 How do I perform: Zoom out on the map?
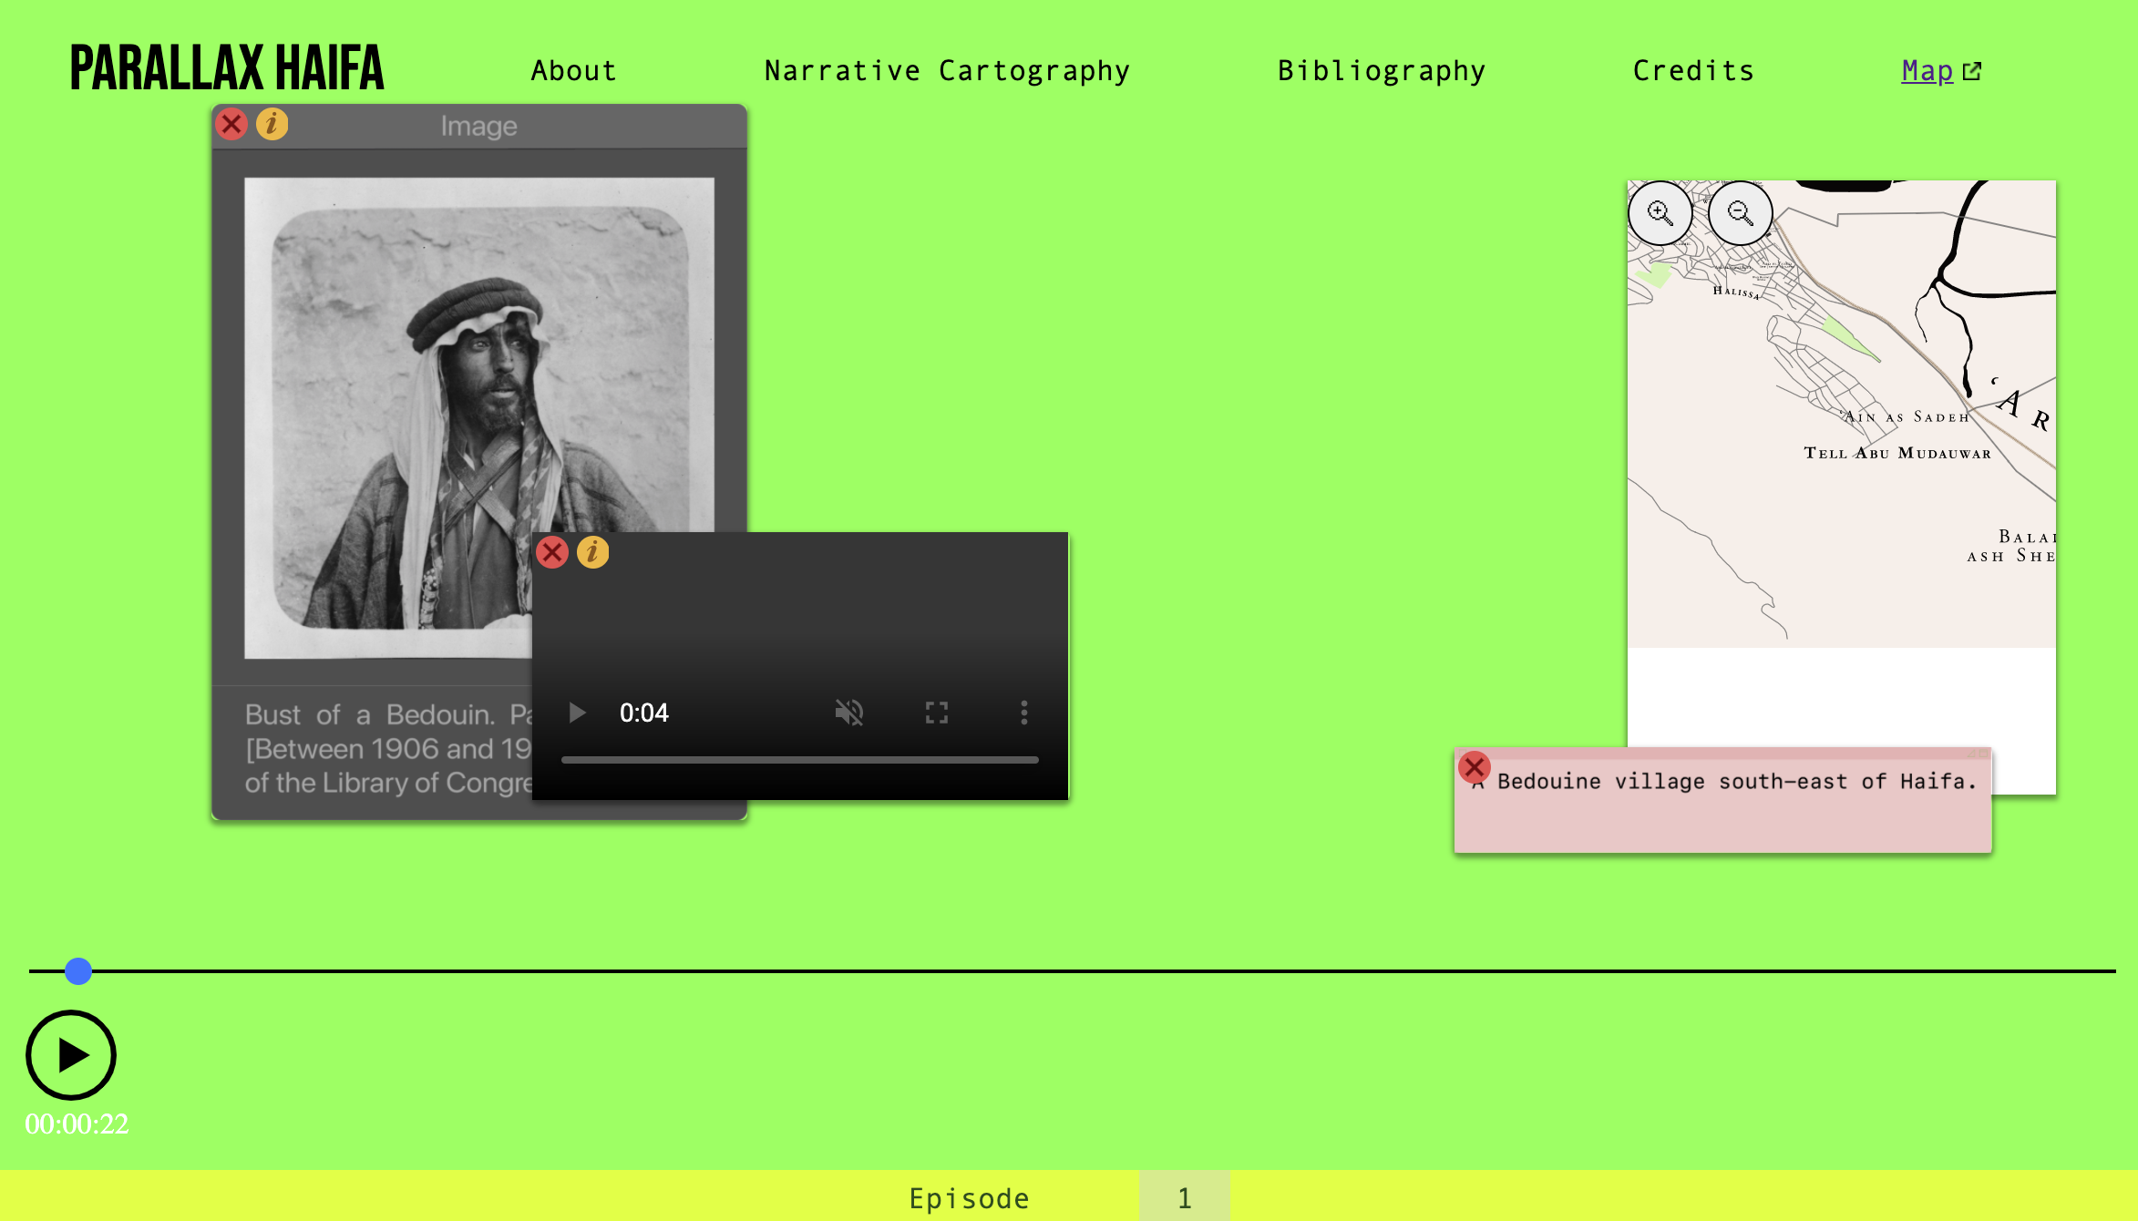tap(1740, 213)
